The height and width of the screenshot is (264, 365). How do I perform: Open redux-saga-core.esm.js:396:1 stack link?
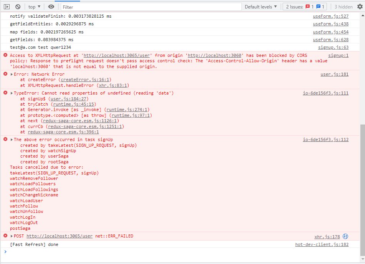click(63, 132)
